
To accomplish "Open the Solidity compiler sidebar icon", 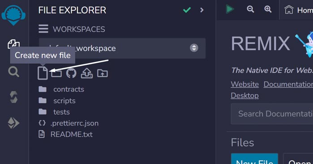I will pyautogui.click(x=13, y=97).
